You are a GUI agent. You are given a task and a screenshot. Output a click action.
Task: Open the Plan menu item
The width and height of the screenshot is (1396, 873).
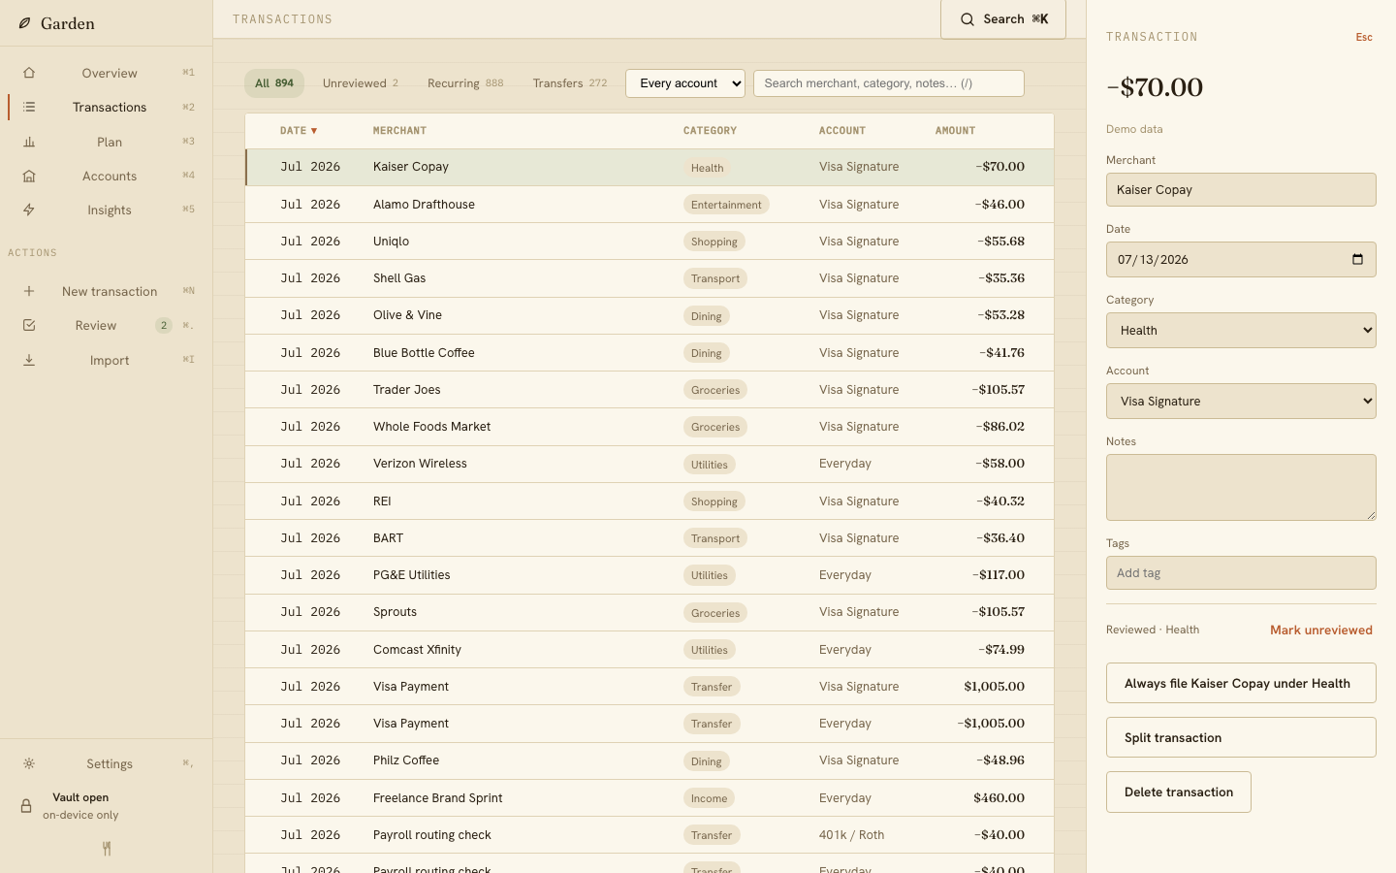tap(107, 142)
